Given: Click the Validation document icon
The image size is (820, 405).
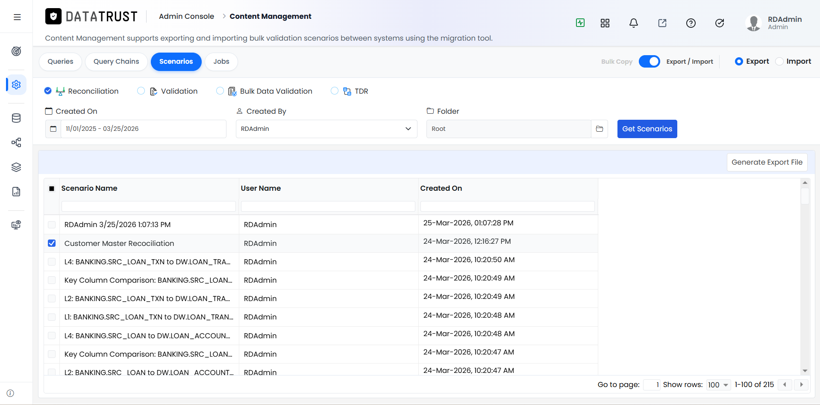Looking at the screenshot, I should click(153, 91).
